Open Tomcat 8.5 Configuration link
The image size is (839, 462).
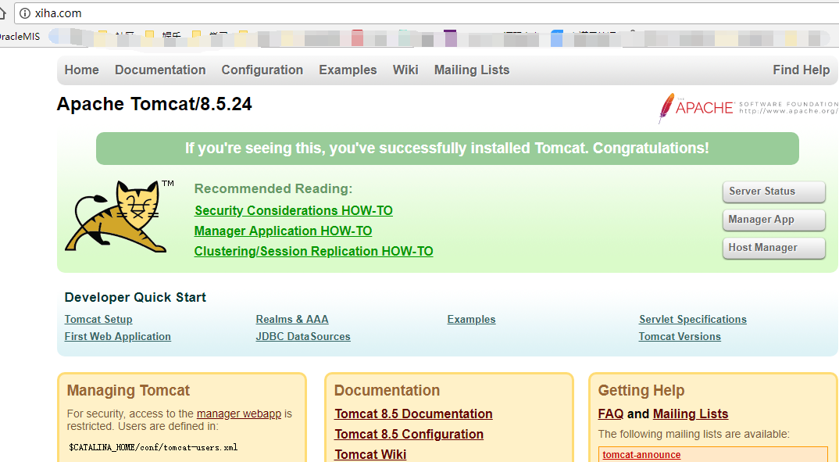click(x=409, y=435)
